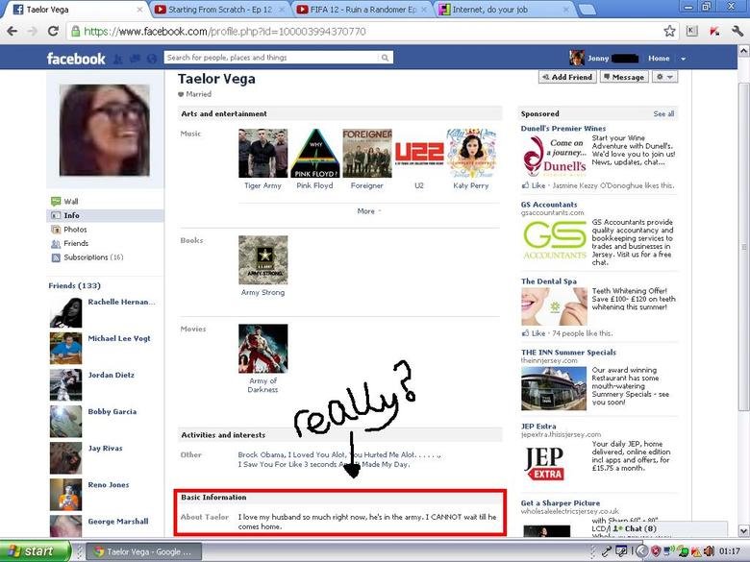Open Facebook notifications globe icon
Screen dimensions: 750x562
(152, 59)
